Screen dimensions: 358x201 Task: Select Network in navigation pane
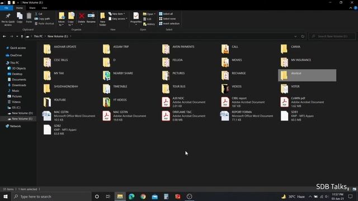coord(15,126)
